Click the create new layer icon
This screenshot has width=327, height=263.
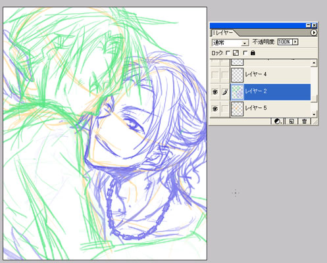291,122
